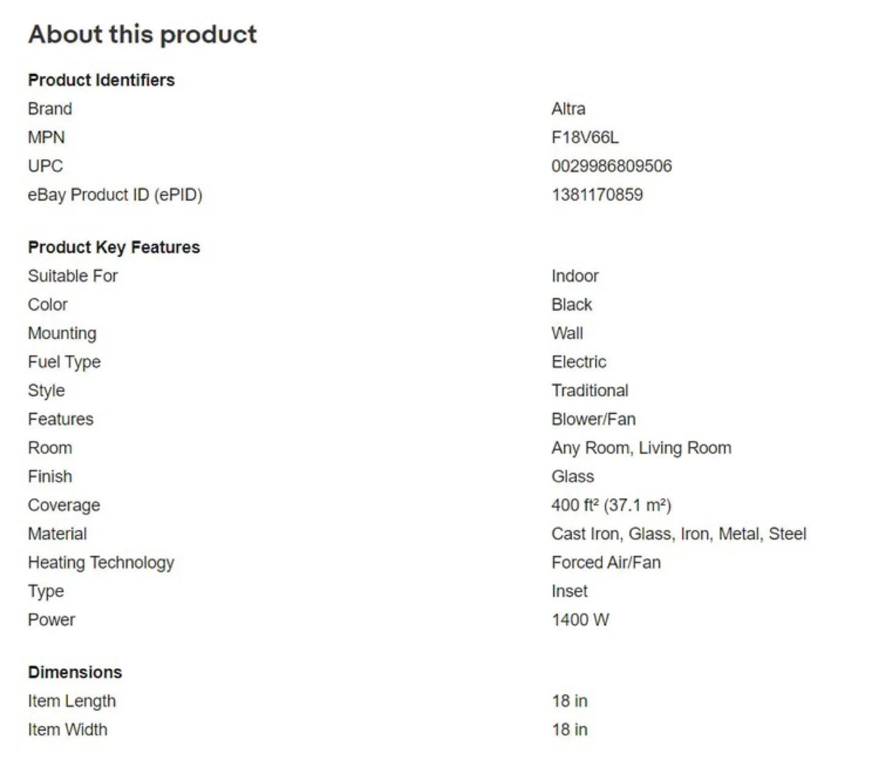
Task: Click the UPC number 0029986809506
Action: coord(611,166)
